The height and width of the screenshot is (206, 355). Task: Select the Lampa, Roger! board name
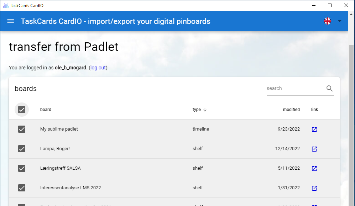point(55,149)
